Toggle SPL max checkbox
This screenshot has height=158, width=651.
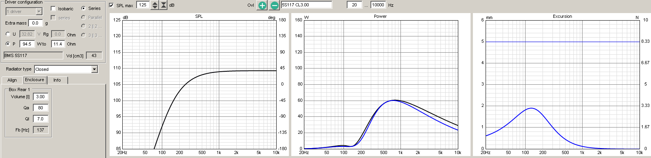112,5
